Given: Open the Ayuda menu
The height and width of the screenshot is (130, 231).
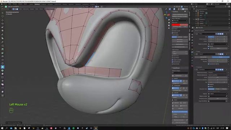Looking at the screenshot, I should (25, 4).
